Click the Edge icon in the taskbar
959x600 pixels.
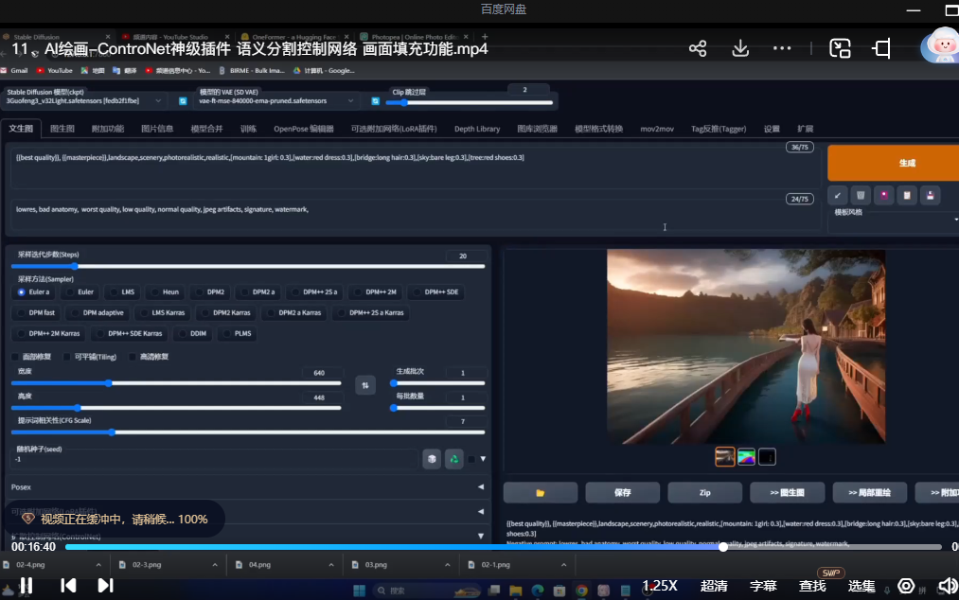point(538,591)
